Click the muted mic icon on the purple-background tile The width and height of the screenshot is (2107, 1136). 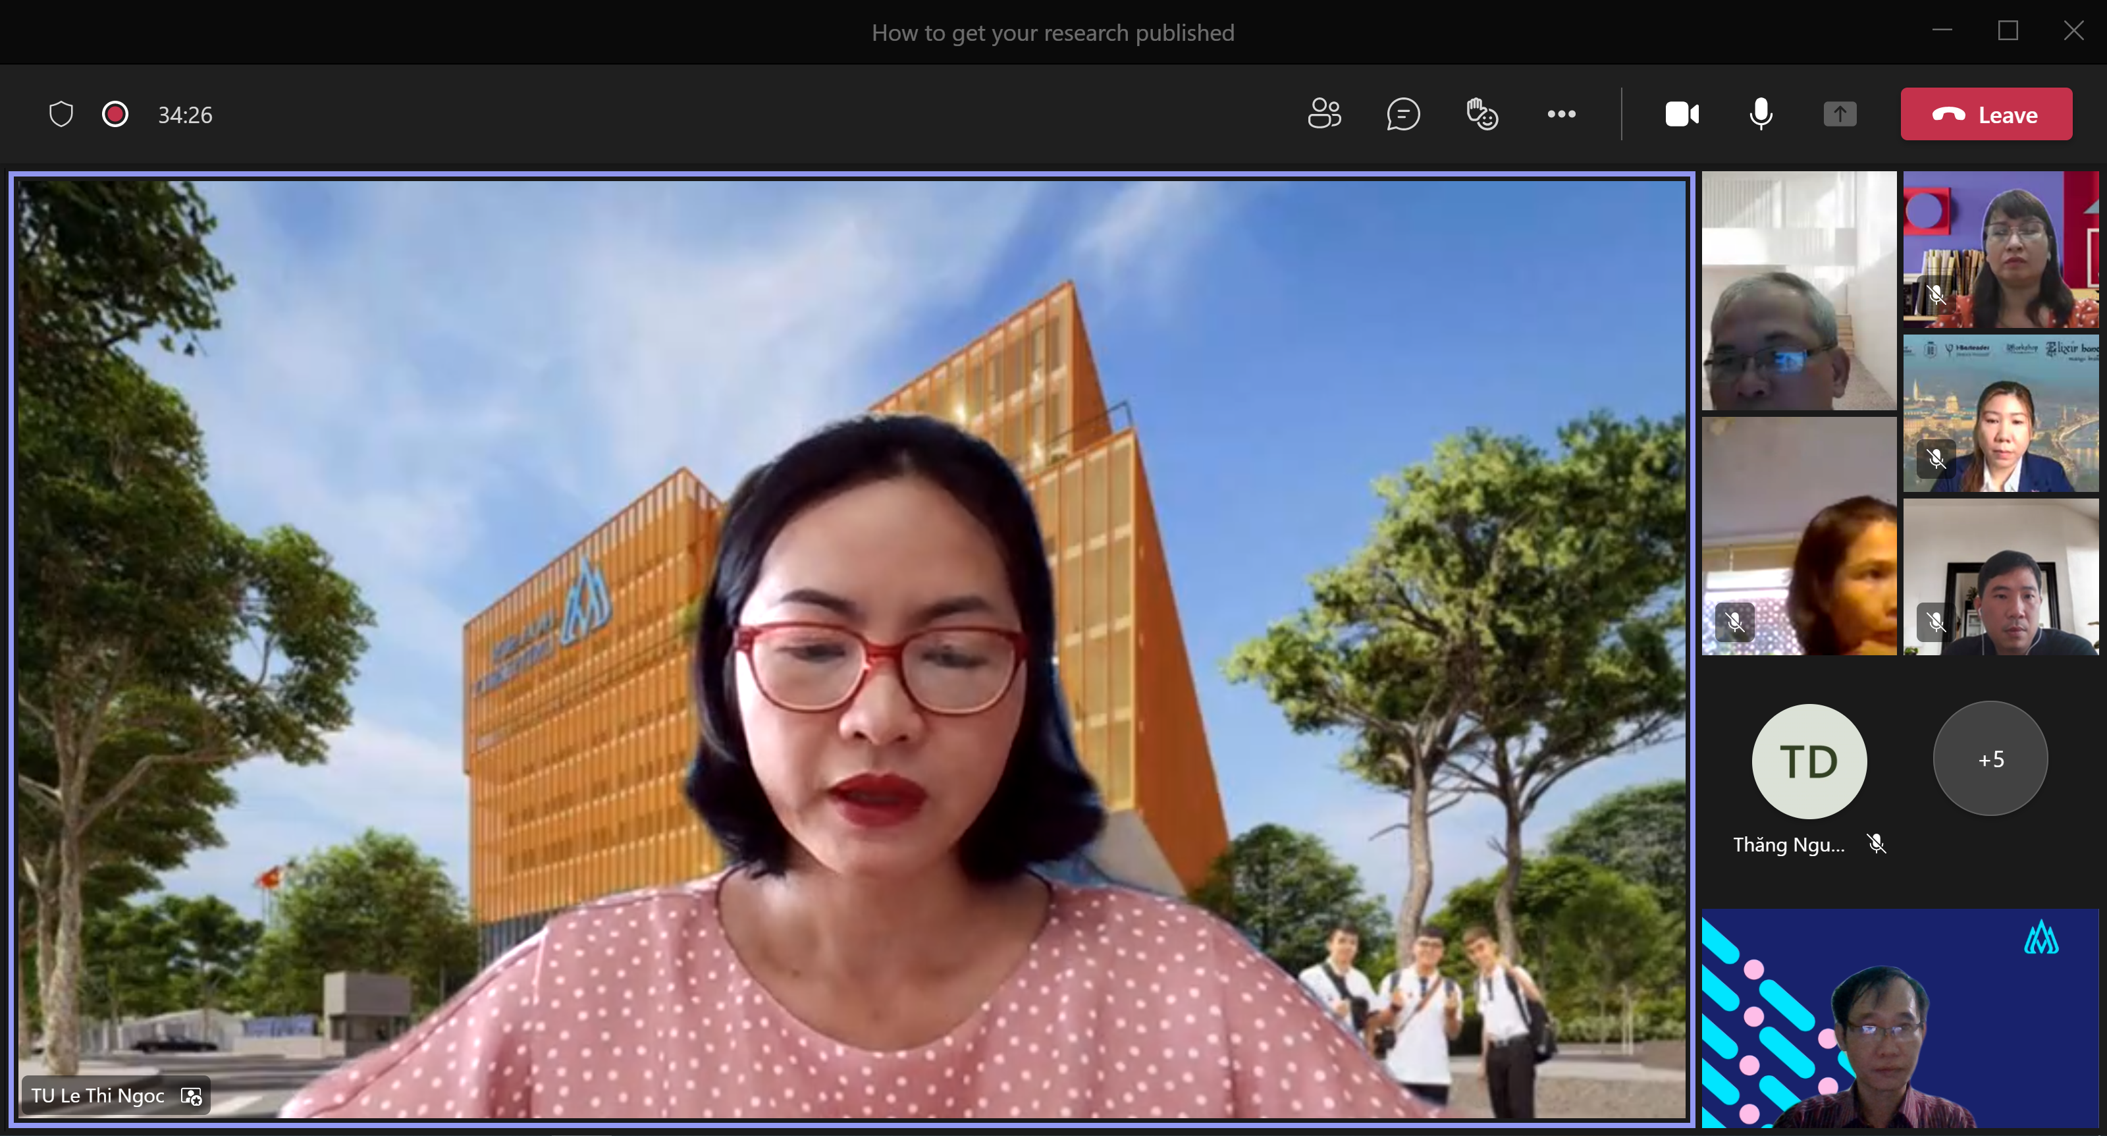pyautogui.click(x=1936, y=294)
